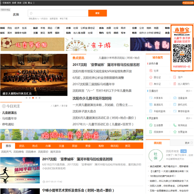The height and width of the screenshot is (194, 194).
Task: Expand 更多 in 民生服务 section
Action: (189, 119)
